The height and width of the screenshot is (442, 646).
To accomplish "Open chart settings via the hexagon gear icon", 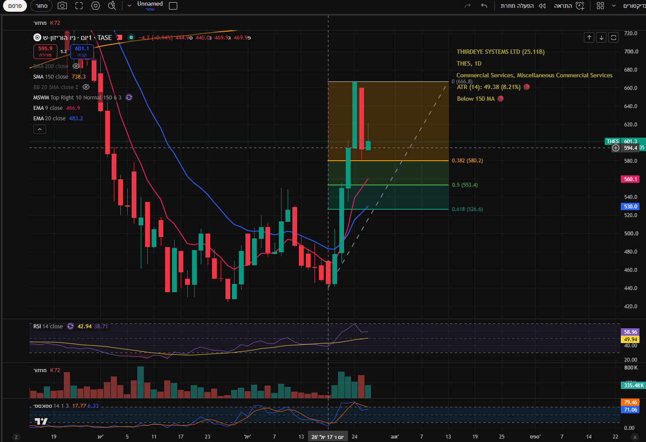I will (96, 6).
